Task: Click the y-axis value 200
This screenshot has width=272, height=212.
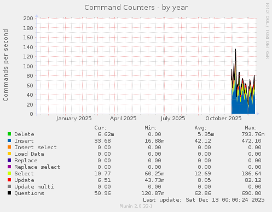Action: pos(28,18)
